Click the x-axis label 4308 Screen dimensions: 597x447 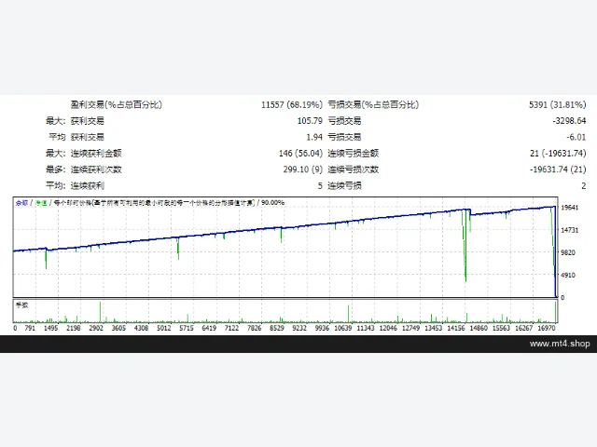[141, 328]
